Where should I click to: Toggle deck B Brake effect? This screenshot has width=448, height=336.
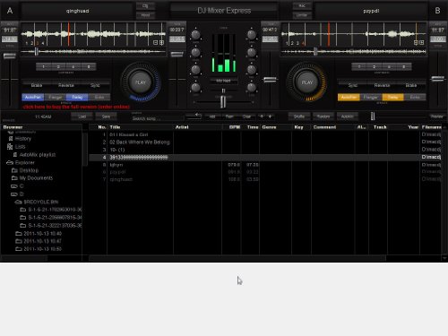411,85
